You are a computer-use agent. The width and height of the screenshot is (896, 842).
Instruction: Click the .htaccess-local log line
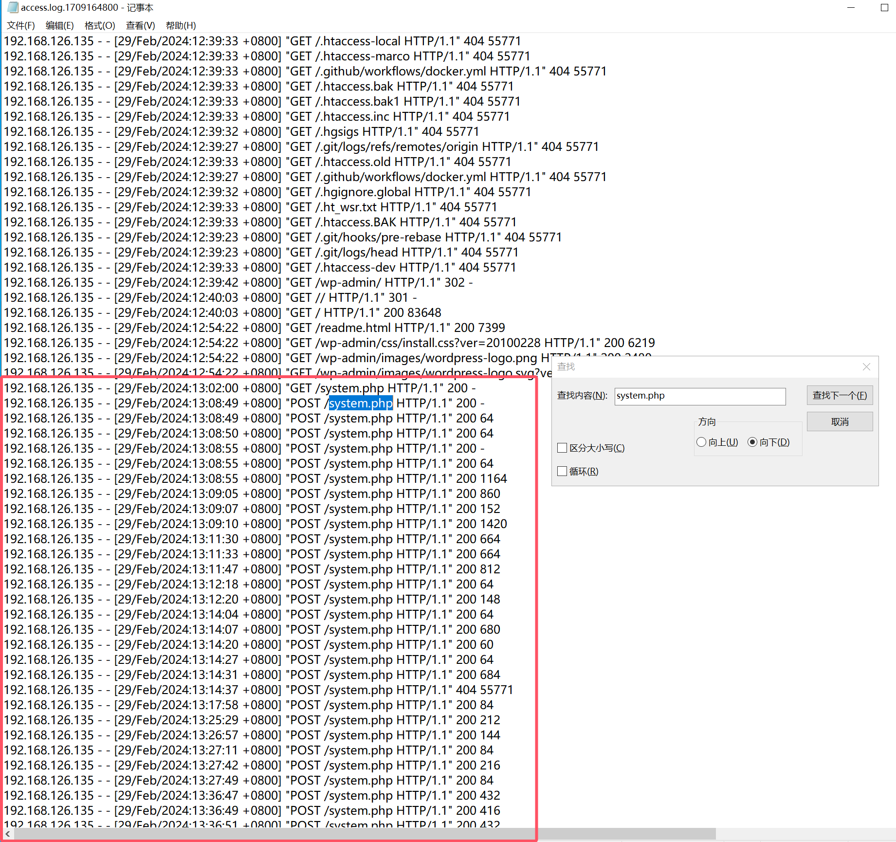(263, 41)
